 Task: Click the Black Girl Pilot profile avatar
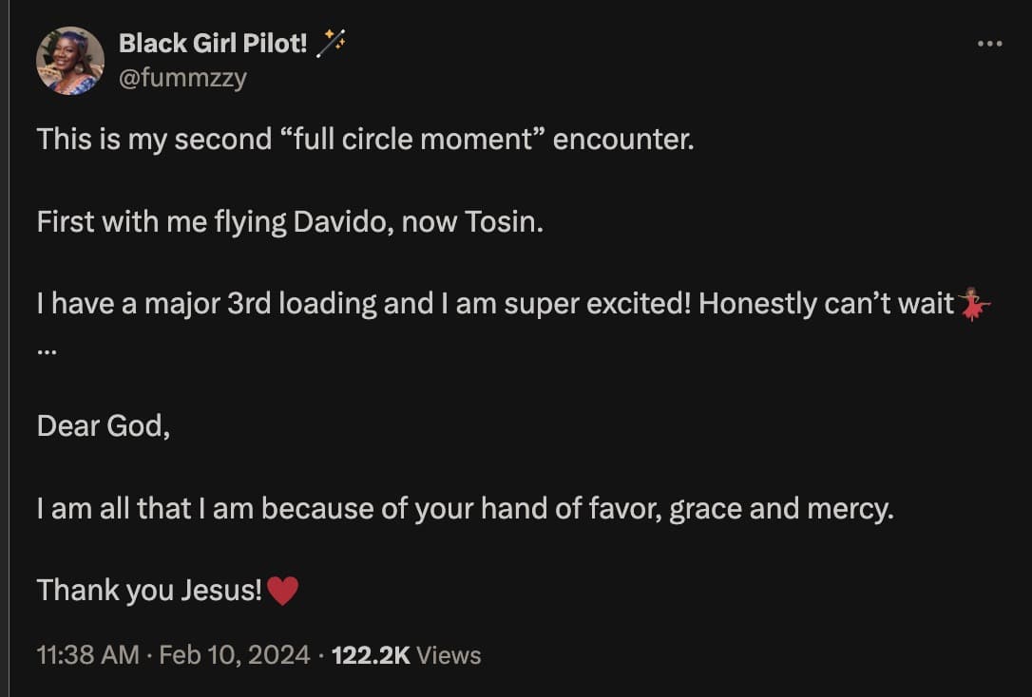coord(69,61)
